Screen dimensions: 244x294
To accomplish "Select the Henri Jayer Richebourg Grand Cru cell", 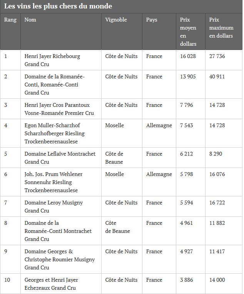I will coord(52,60).
